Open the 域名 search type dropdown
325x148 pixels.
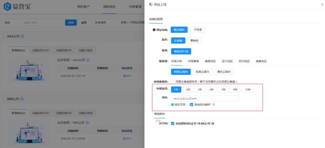[12, 23]
